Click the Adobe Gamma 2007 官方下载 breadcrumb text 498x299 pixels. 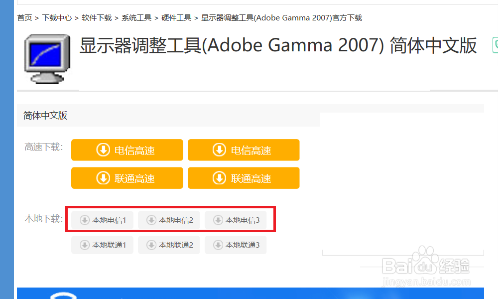(281, 18)
